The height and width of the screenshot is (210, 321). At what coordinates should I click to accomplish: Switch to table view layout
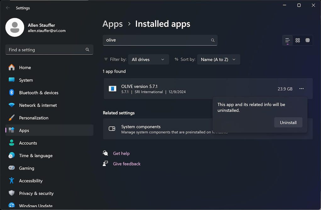[307, 40]
